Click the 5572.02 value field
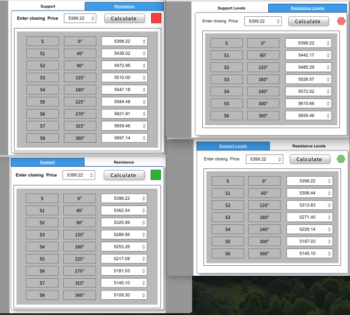The image size is (350, 315). coord(308,91)
